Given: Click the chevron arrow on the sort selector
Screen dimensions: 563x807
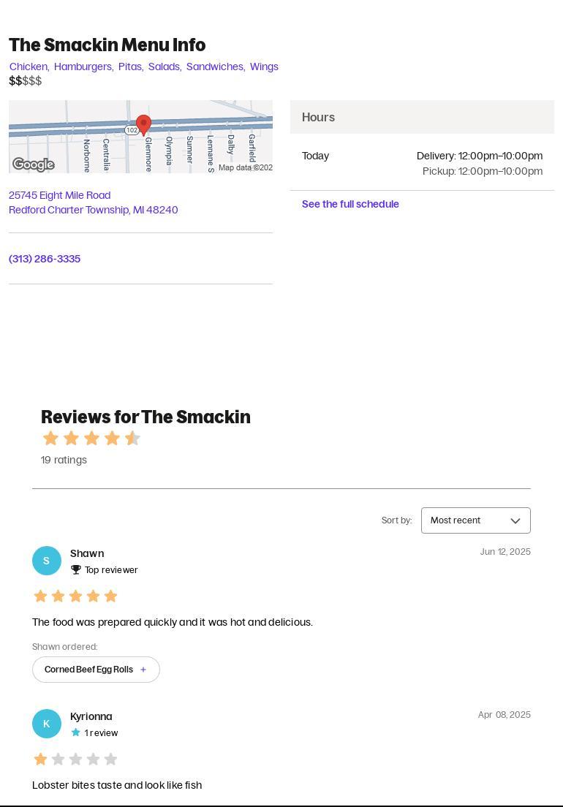Looking at the screenshot, I should click(515, 520).
